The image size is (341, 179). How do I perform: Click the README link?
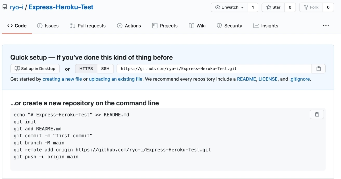246,79
